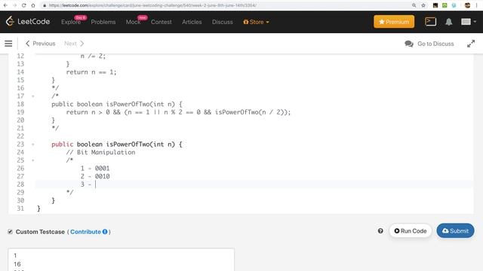The width and height of the screenshot is (483, 271).
Task: Click '2 - 0010' on line 27
Action: click(x=95, y=176)
